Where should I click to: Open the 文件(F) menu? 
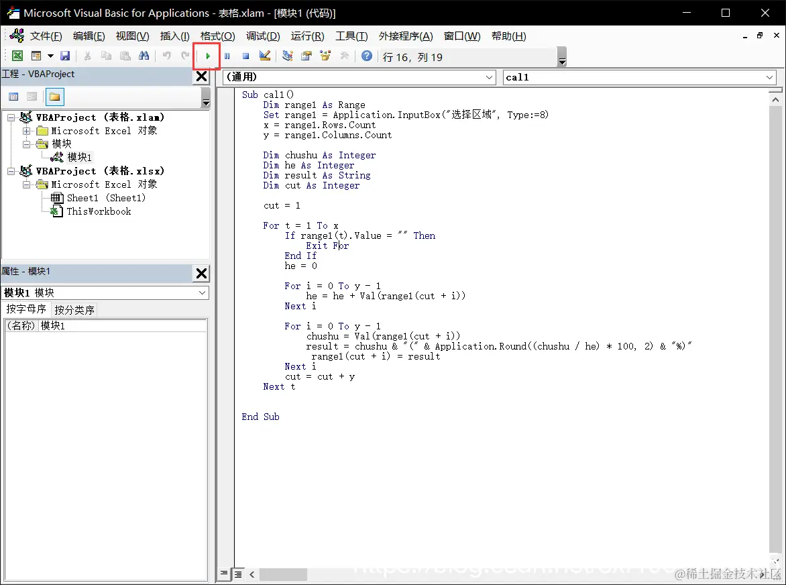[x=46, y=36]
